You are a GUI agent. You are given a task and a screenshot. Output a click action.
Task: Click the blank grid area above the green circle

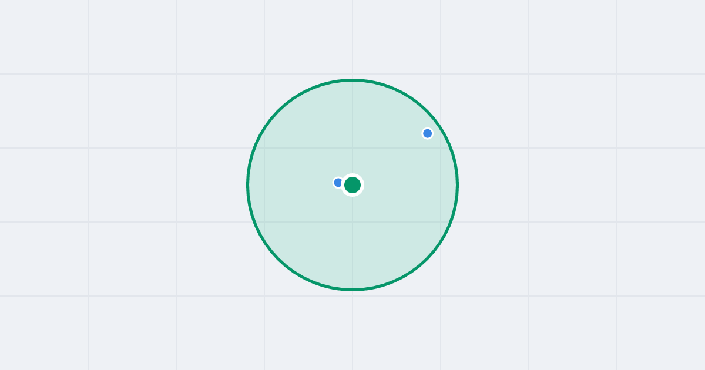pyautogui.click(x=352, y=38)
